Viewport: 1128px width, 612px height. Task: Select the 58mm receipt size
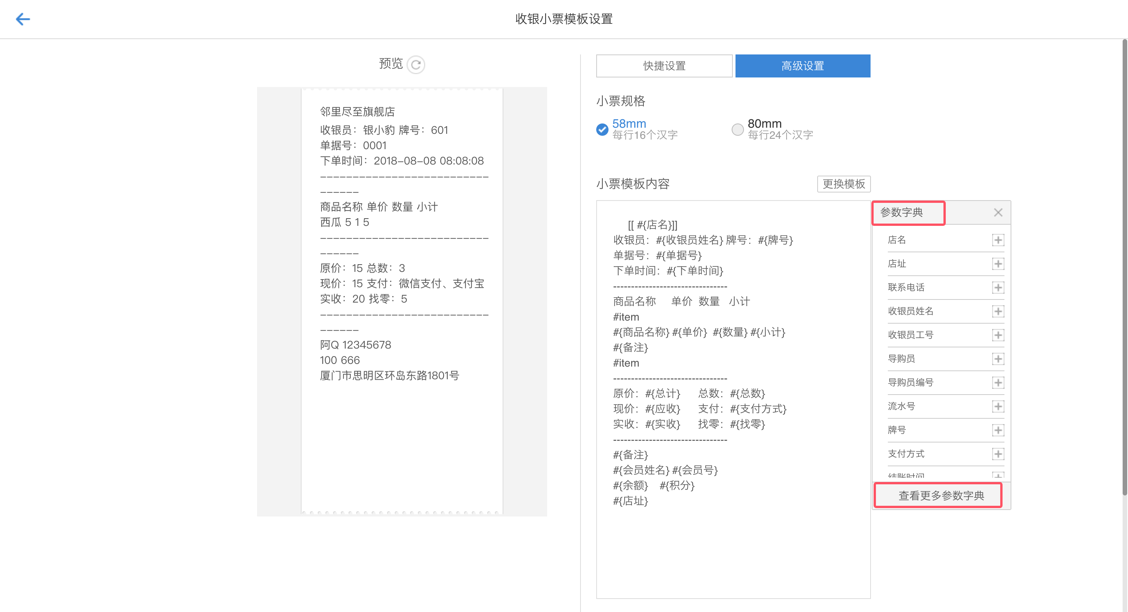(602, 129)
